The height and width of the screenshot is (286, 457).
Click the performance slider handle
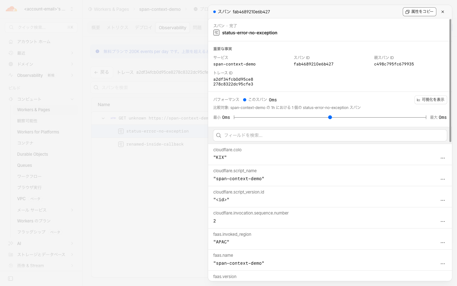[330, 117]
